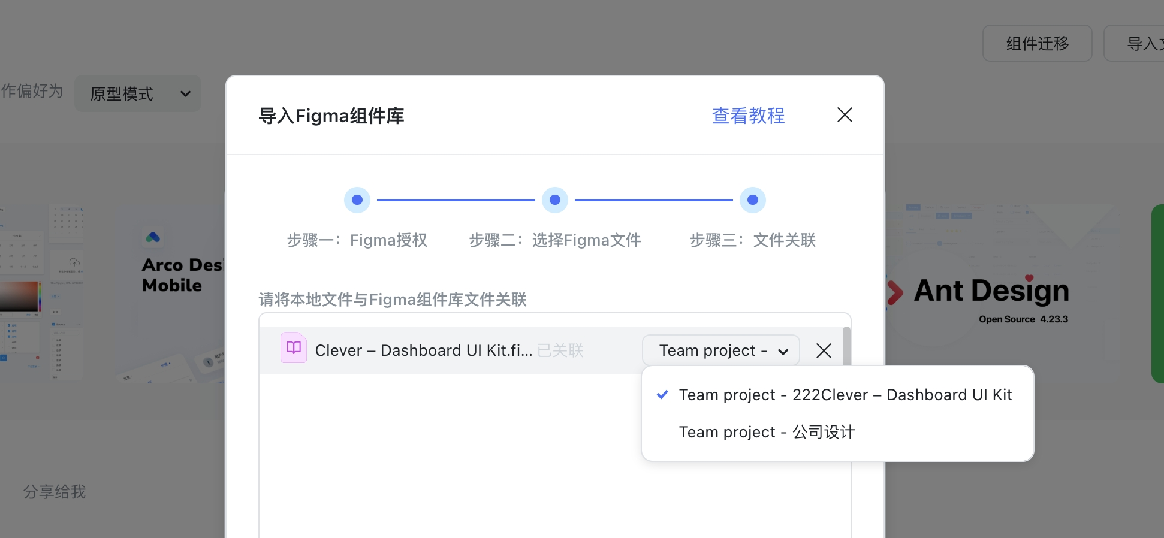Click the 已关联 status label
Viewport: 1164px width, 538px height.
tap(560, 350)
